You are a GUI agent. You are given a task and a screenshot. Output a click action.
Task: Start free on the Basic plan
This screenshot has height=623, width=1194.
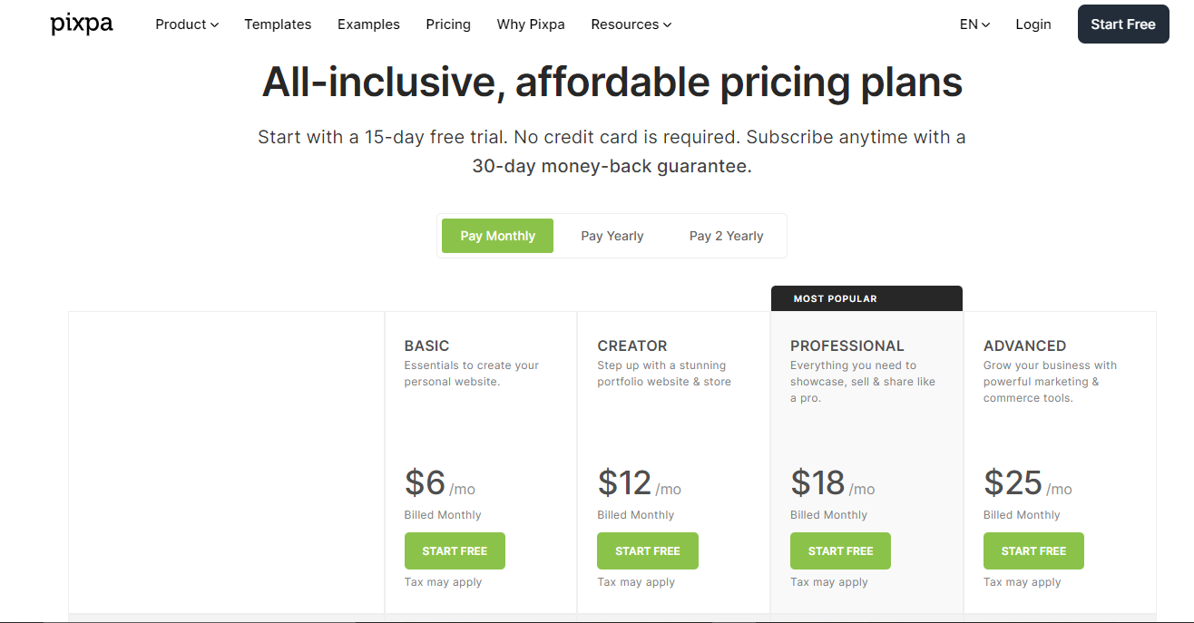[x=455, y=551]
